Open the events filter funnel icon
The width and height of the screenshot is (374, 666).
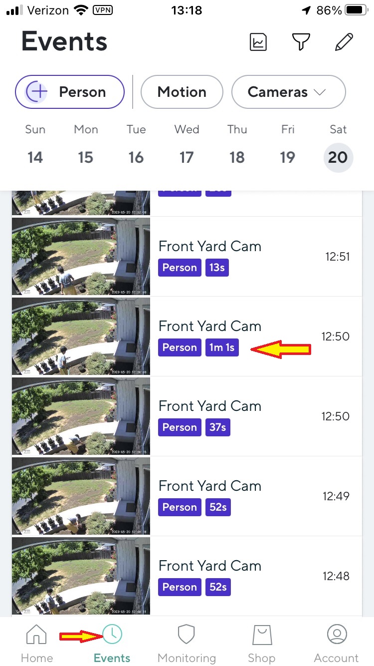(x=301, y=42)
